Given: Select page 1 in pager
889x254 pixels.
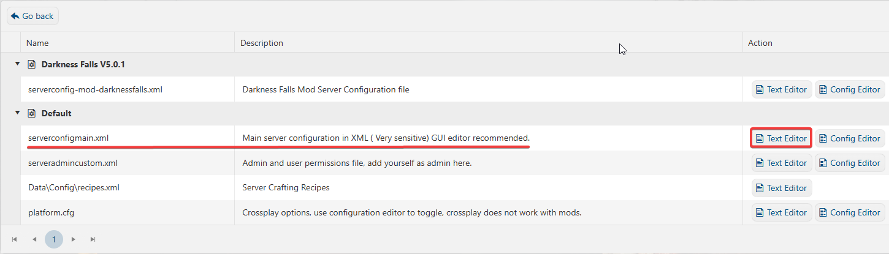Looking at the screenshot, I should [54, 239].
